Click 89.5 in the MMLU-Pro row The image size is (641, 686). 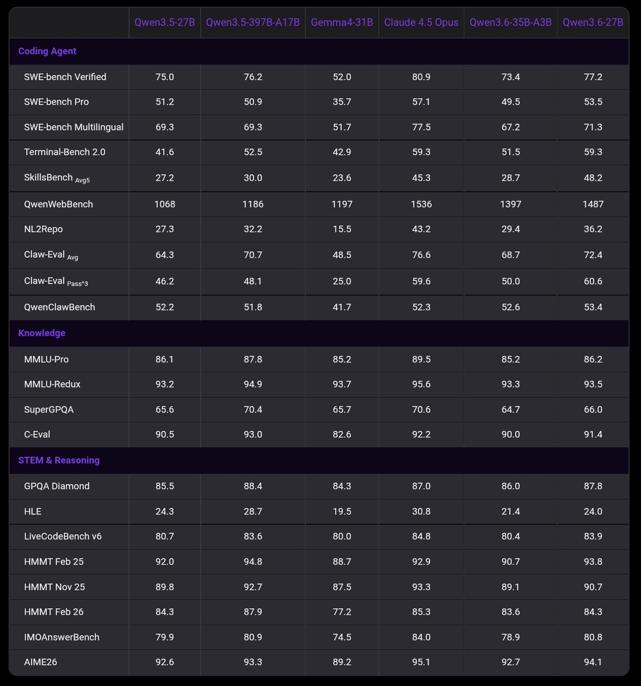click(x=421, y=360)
